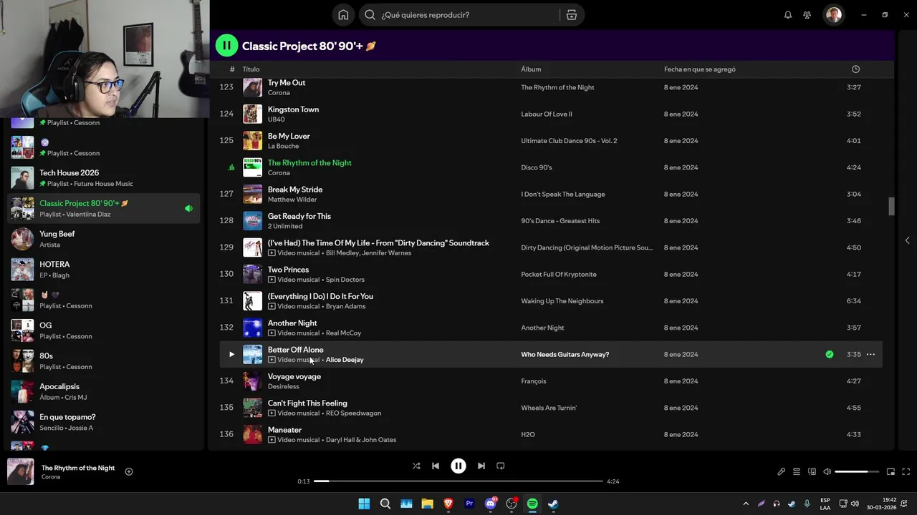Viewport: 917px width, 515px height.
Task: Click the Kingston Town album thumbnail
Action: (252, 114)
